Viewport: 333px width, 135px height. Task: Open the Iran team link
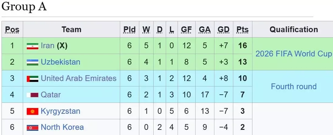coord(47,46)
